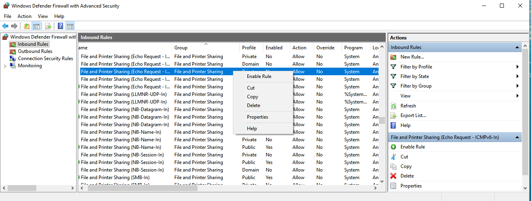Click the red X Delete icon in Actions

pos(393,176)
